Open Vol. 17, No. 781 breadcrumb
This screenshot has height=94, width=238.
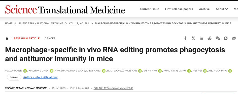[x=79, y=23]
